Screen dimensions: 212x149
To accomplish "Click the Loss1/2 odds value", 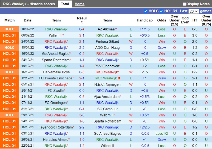I will tap(162, 133).
